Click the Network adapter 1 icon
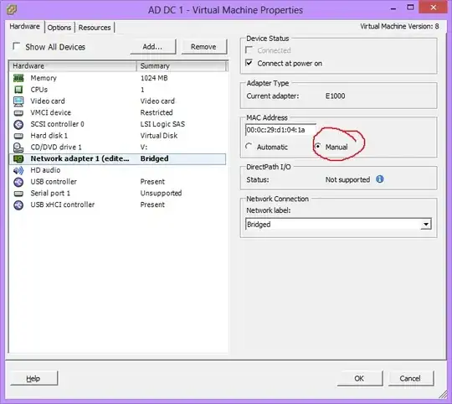The width and height of the screenshot is (452, 404). [18, 158]
